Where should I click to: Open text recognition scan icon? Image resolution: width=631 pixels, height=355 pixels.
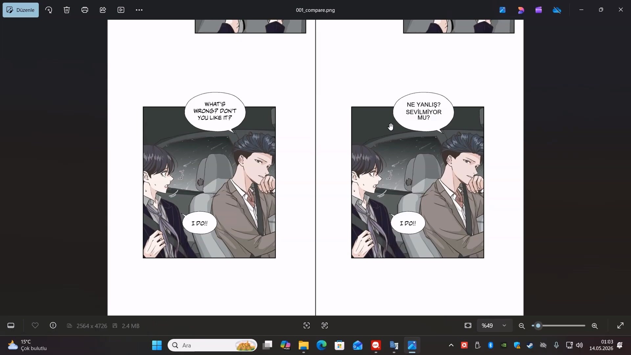click(x=325, y=325)
